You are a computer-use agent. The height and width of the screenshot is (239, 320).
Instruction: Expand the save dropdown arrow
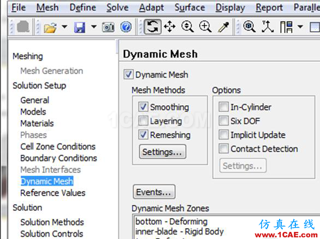point(94,27)
